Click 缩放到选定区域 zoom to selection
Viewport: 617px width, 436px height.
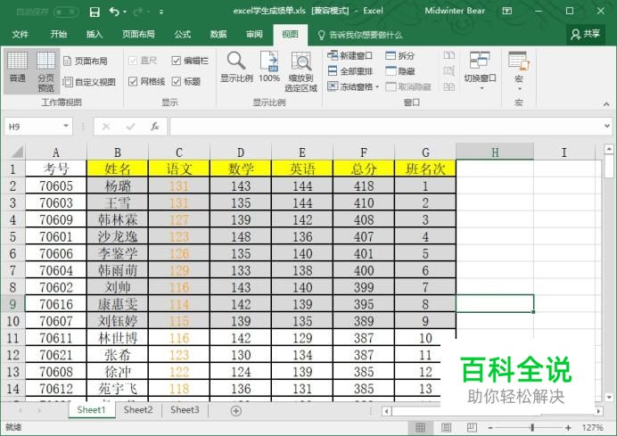click(x=301, y=72)
